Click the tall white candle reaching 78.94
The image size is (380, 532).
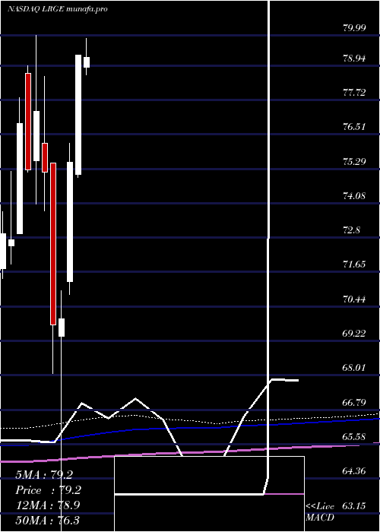click(x=78, y=115)
